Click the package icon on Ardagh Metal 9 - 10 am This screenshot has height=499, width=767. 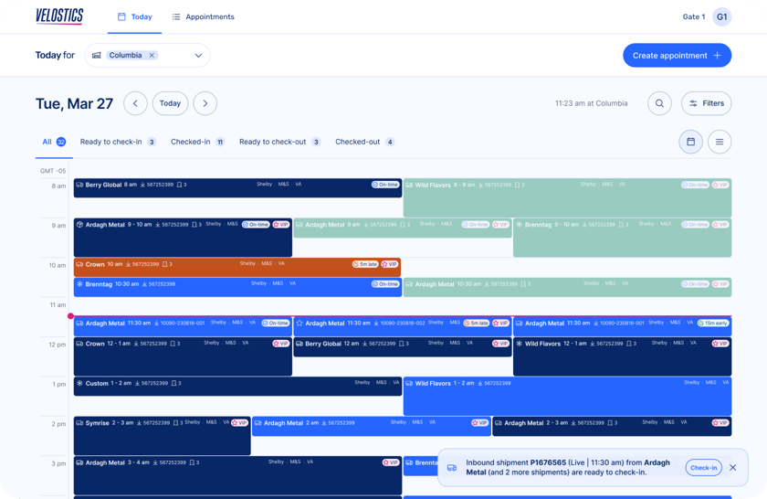(79, 225)
